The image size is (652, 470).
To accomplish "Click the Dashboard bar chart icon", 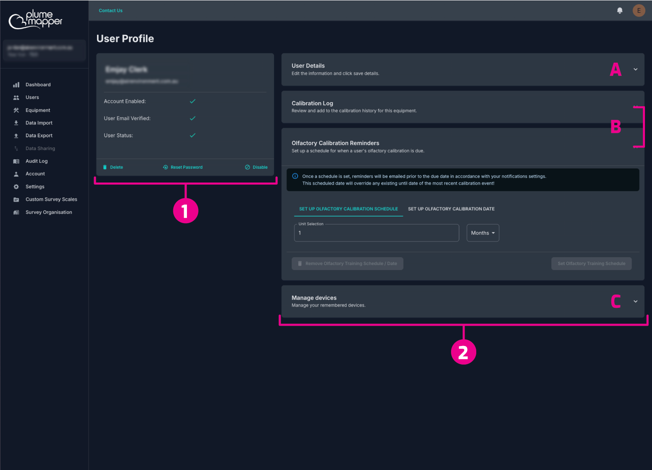I will [16, 85].
